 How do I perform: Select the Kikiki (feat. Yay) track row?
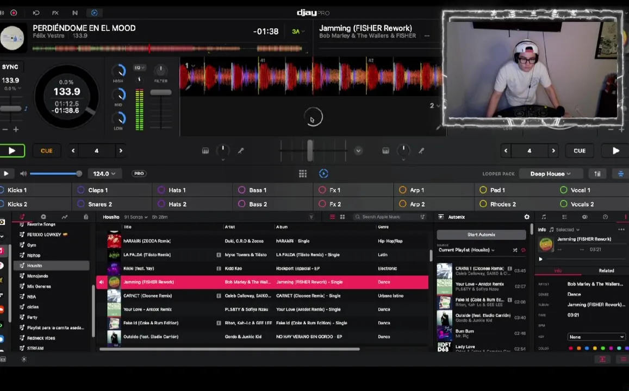point(263,268)
